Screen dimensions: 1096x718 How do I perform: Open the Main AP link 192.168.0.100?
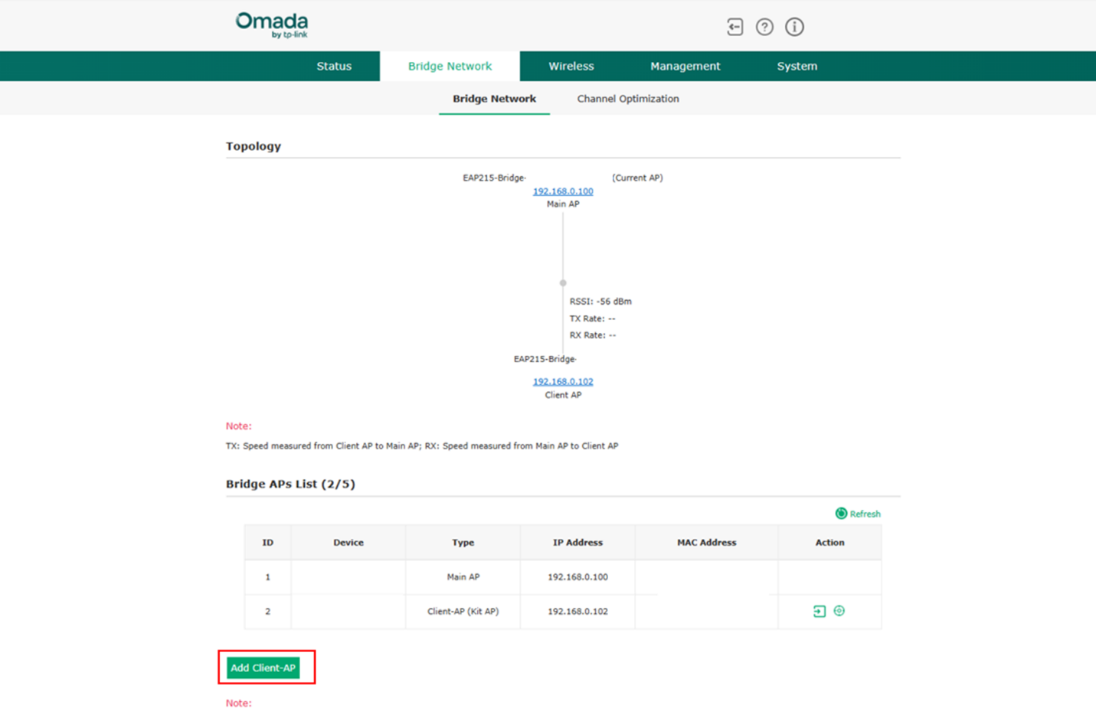point(563,191)
